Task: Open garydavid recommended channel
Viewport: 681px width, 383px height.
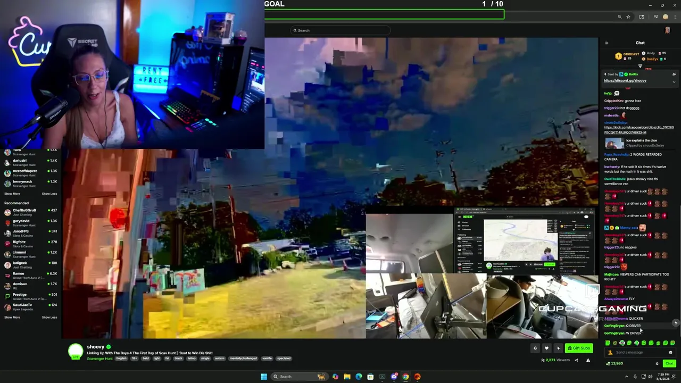Action: (x=31, y=222)
